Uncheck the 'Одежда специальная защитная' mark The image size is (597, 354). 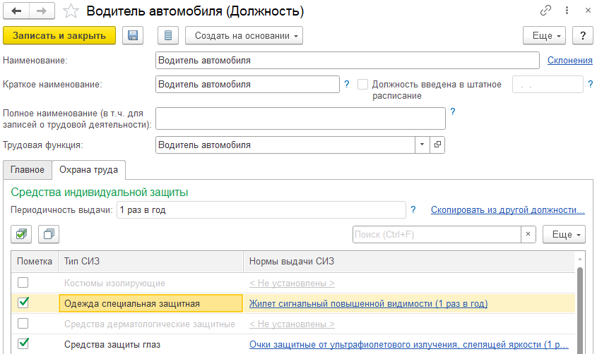[23, 303]
